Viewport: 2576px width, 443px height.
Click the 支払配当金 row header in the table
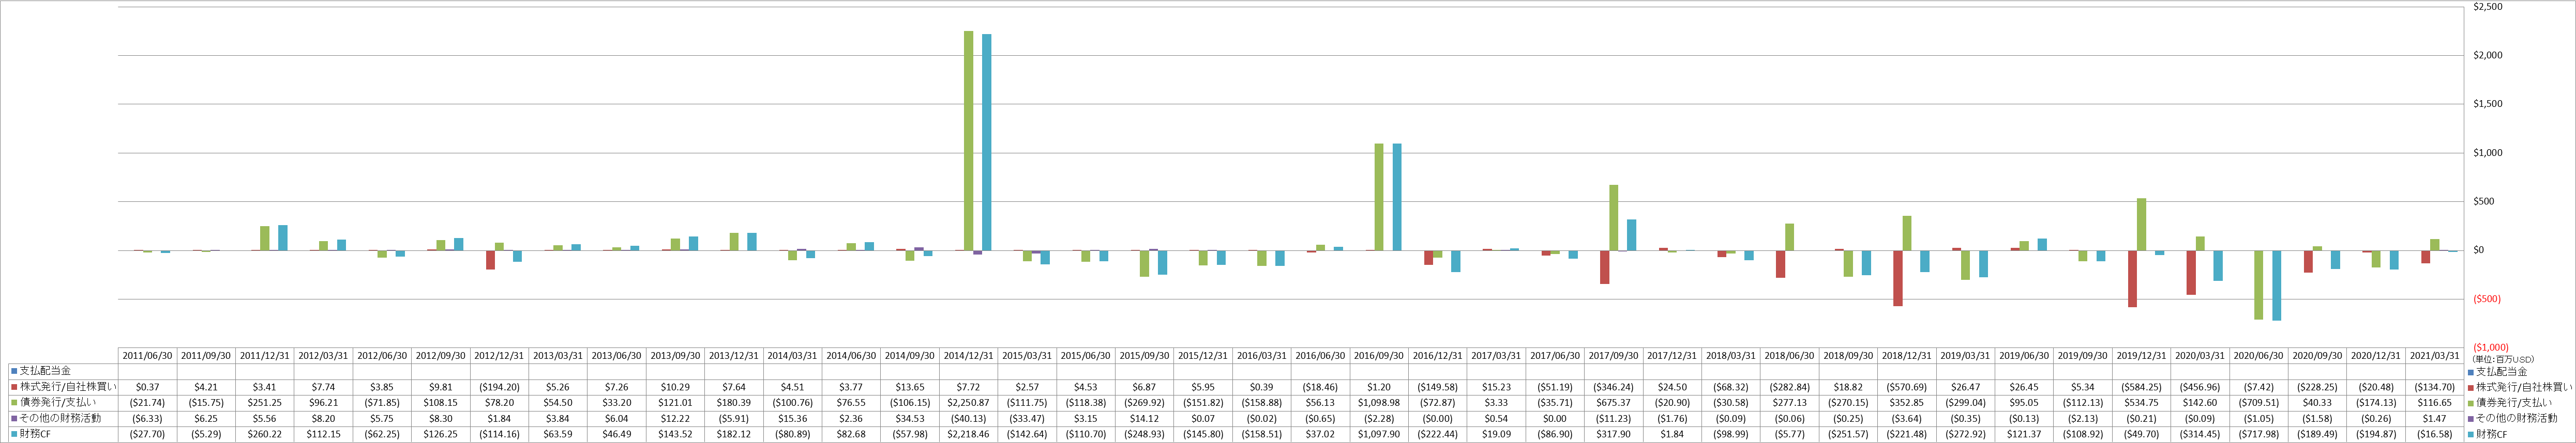63,371
